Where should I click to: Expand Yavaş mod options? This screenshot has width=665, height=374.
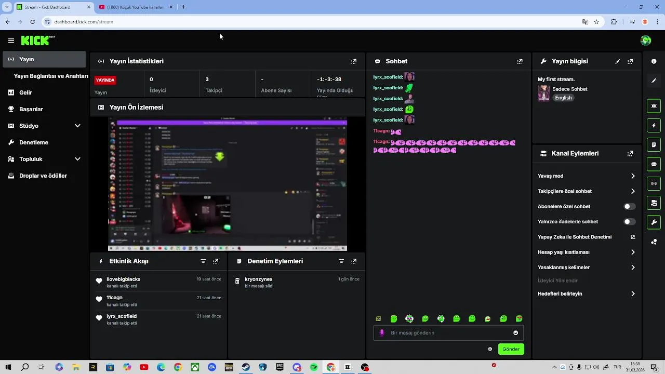point(633,176)
